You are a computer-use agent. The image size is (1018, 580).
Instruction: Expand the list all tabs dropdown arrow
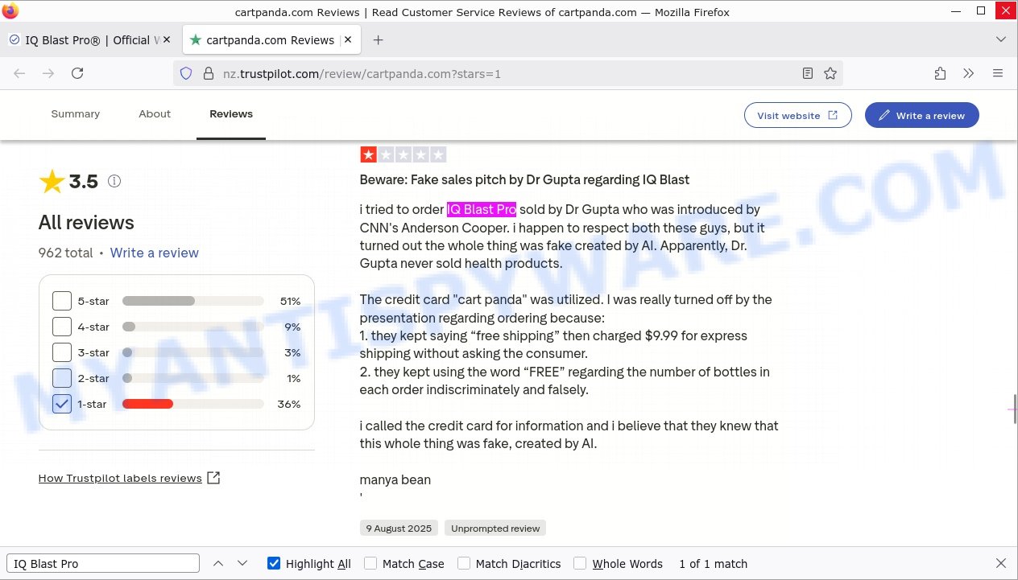[x=1001, y=39]
